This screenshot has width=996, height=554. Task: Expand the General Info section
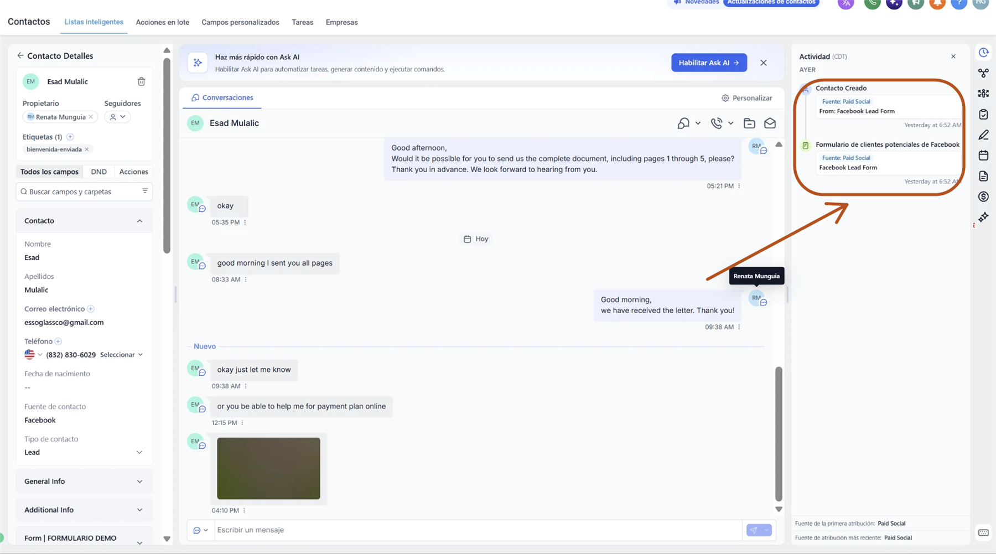(84, 481)
